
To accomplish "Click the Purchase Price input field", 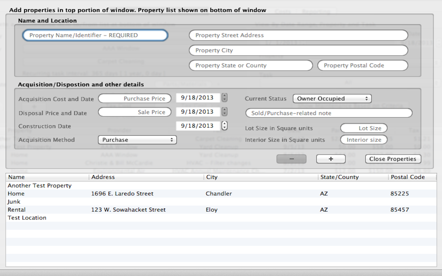I will (x=135, y=98).
